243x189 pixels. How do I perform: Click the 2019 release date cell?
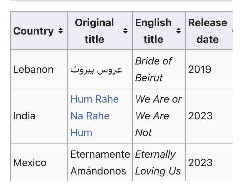coord(200,69)
